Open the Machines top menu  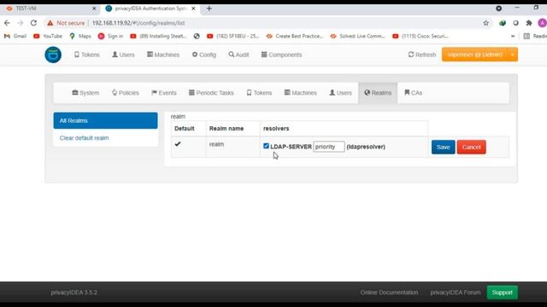point(163,55)
